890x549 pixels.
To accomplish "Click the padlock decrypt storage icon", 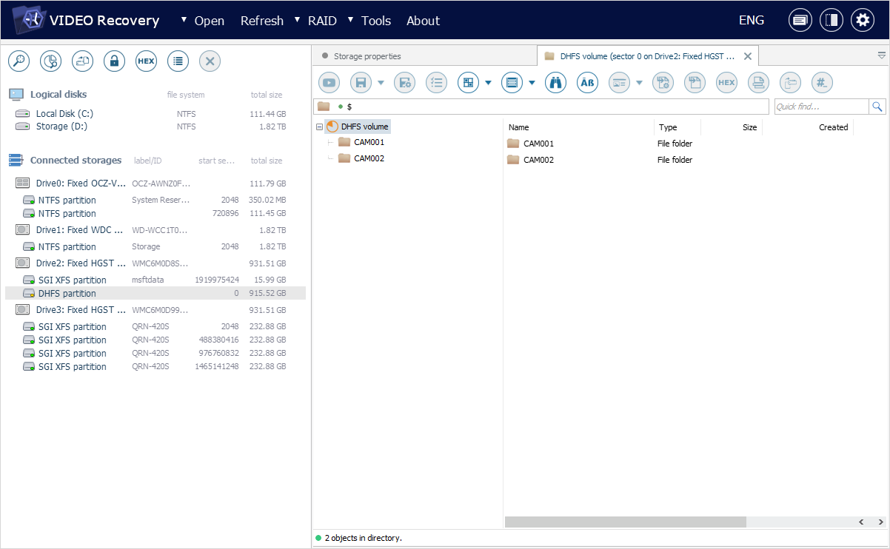I will pos(114,61).
